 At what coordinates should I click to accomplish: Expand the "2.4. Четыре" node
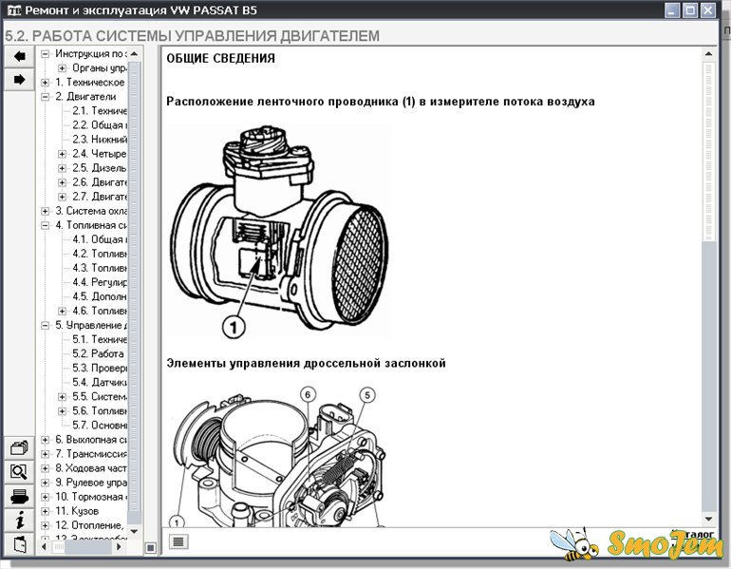[x=62, y=154]
